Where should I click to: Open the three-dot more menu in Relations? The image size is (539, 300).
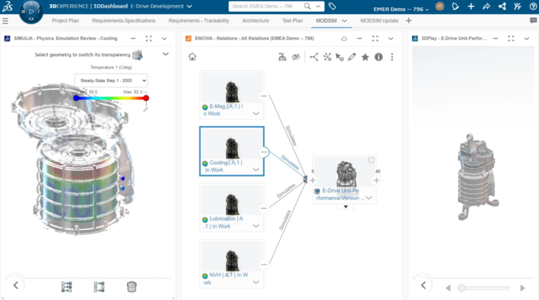pos(392,57)
